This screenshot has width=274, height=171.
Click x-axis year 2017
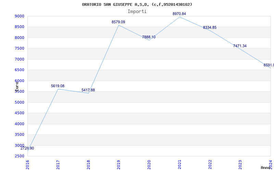click(58, 165)
